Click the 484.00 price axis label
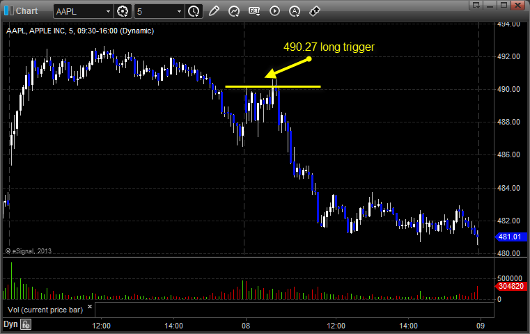Screen dimensions: 530x334 [x=508, y=188]
